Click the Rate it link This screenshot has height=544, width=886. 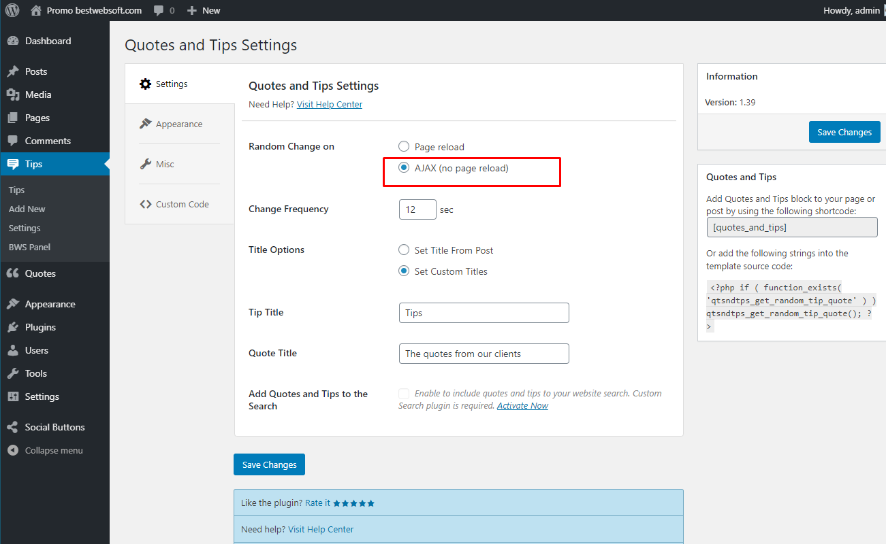(317, 503)
